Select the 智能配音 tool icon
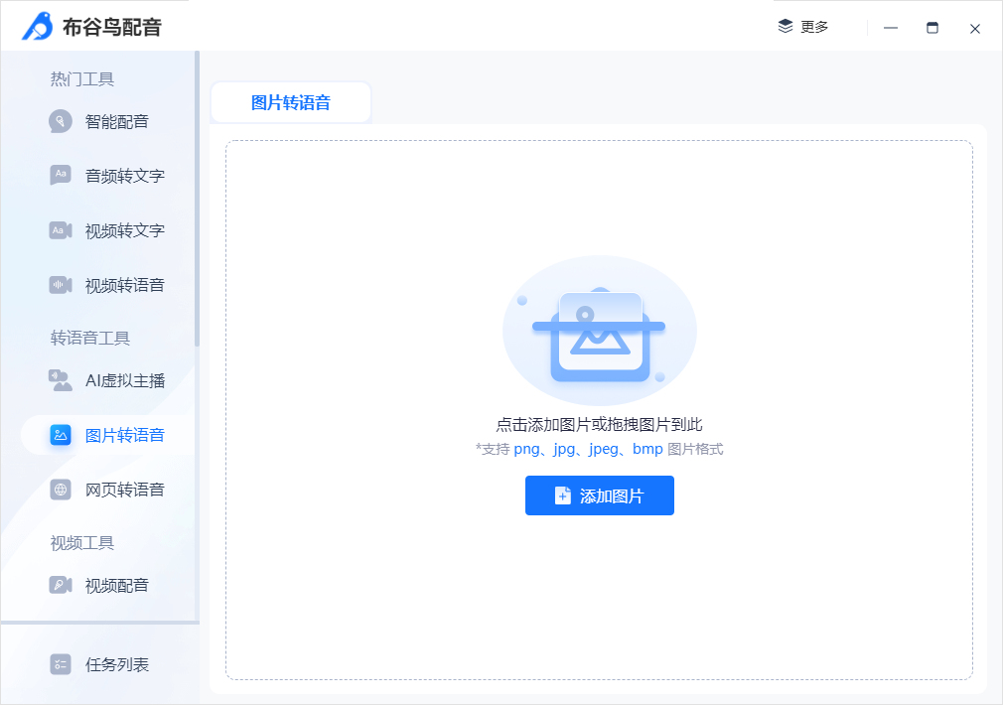The width and height of the screenshot is (1003, 705). tap(62, 121)
